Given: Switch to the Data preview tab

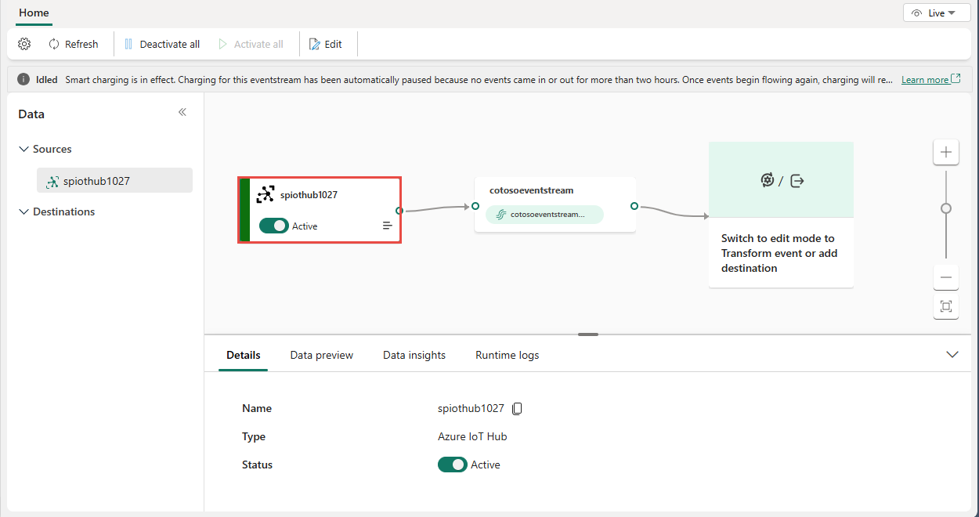Looking at the screenshot, I should 321,355.
